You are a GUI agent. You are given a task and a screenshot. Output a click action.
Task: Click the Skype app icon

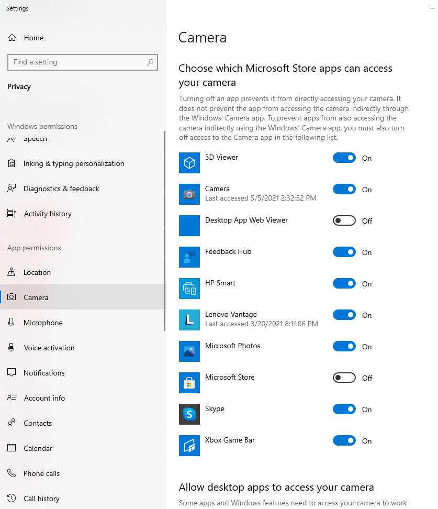point(189,414)
